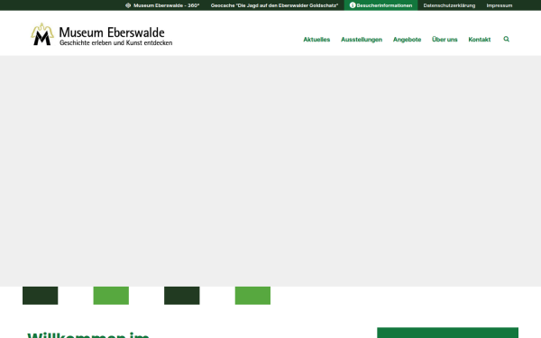Open the Geocache Eberswalder Goldschatz link
Image resolution: width=541 pixels, height=338 pixels.
pyautogui.click(x=274, y=5)
